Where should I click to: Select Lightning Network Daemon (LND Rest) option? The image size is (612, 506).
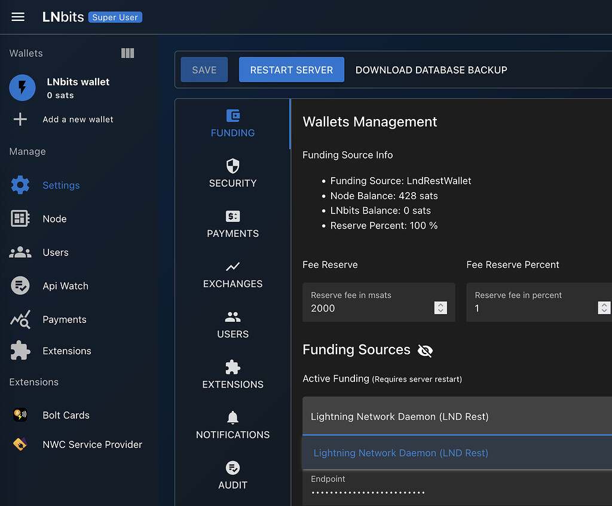click(400, 453)
